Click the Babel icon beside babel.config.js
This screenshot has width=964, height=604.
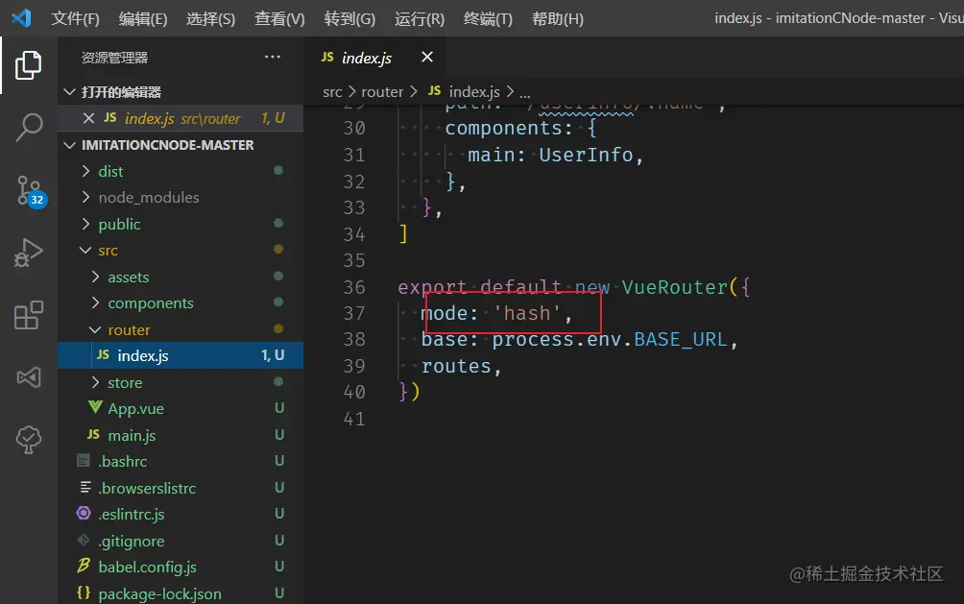84,566
